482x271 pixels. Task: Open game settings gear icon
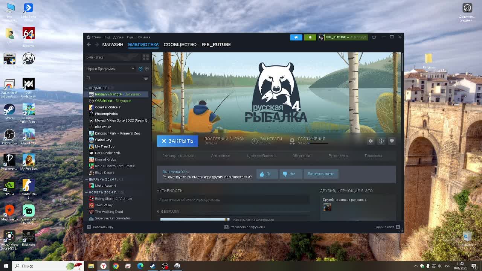coord(371,141)
